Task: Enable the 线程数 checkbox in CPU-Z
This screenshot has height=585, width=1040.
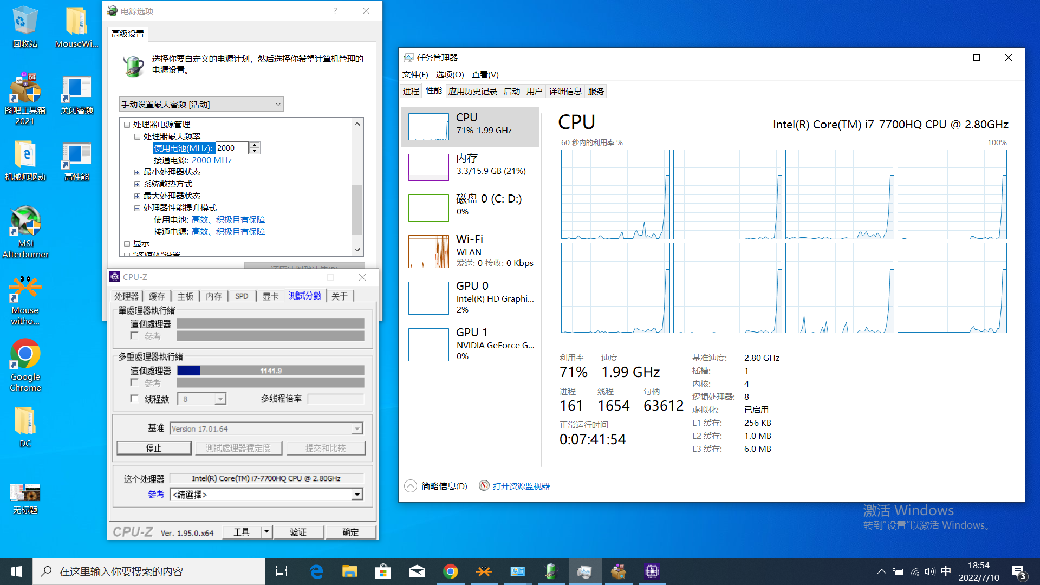Action: (x=134, y=399)
